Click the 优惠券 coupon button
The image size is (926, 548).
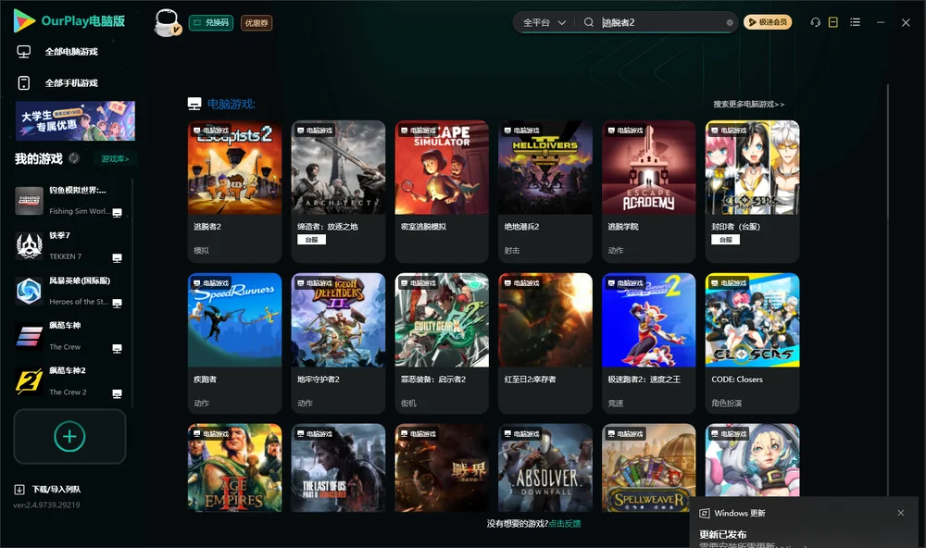click(257, 23)
